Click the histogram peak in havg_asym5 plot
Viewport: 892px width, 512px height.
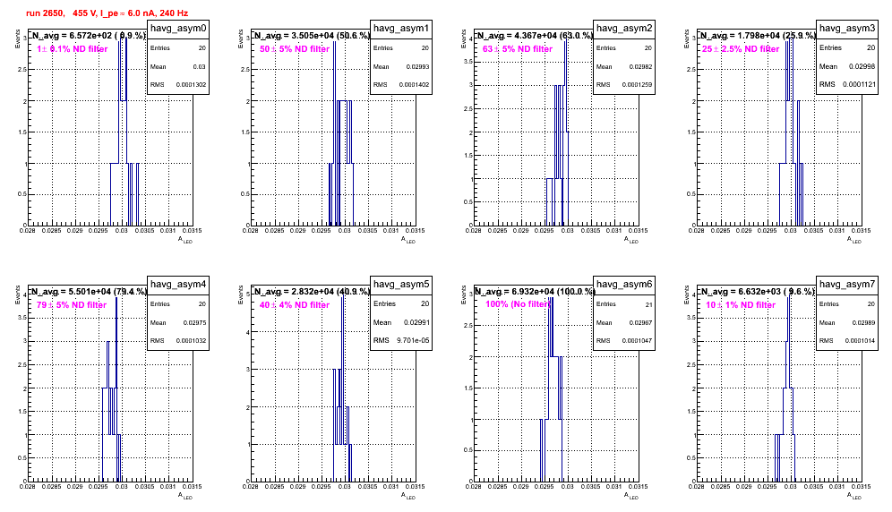[x=342, y=294]
